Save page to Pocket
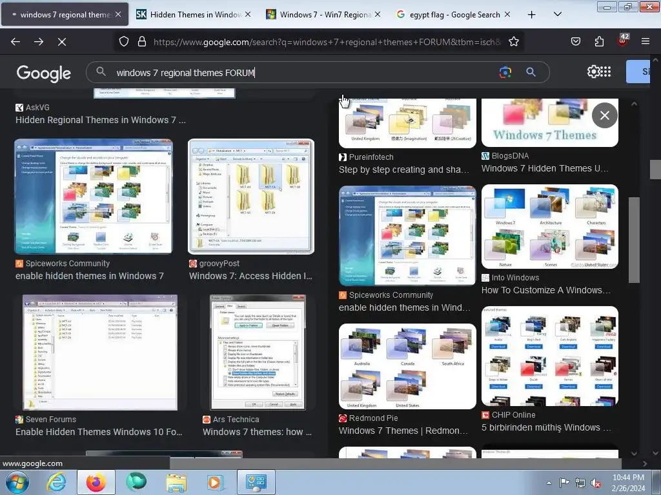 pyautogui.click(x=575, y=42)
